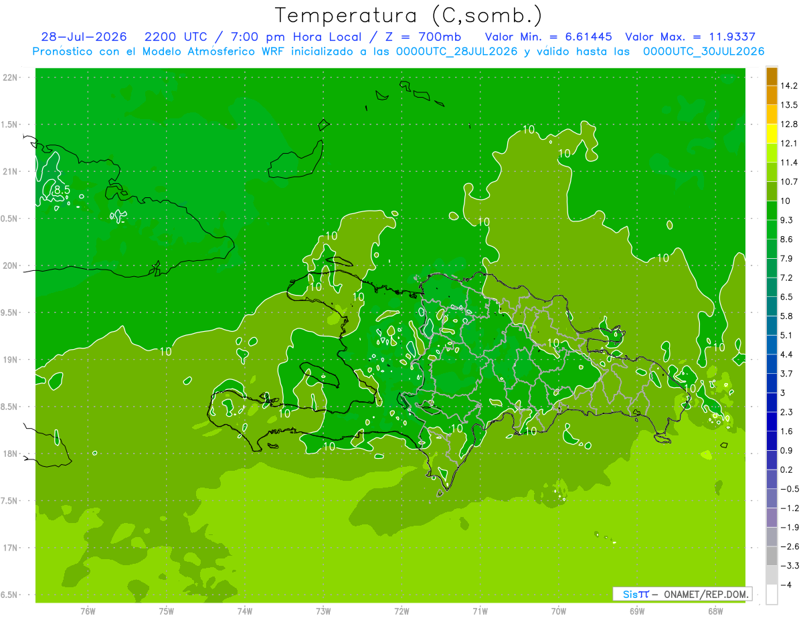Click the "9.3" colorbar scale value
The width and height of the screenshot is (803, 620).
(x=786, y=220)
